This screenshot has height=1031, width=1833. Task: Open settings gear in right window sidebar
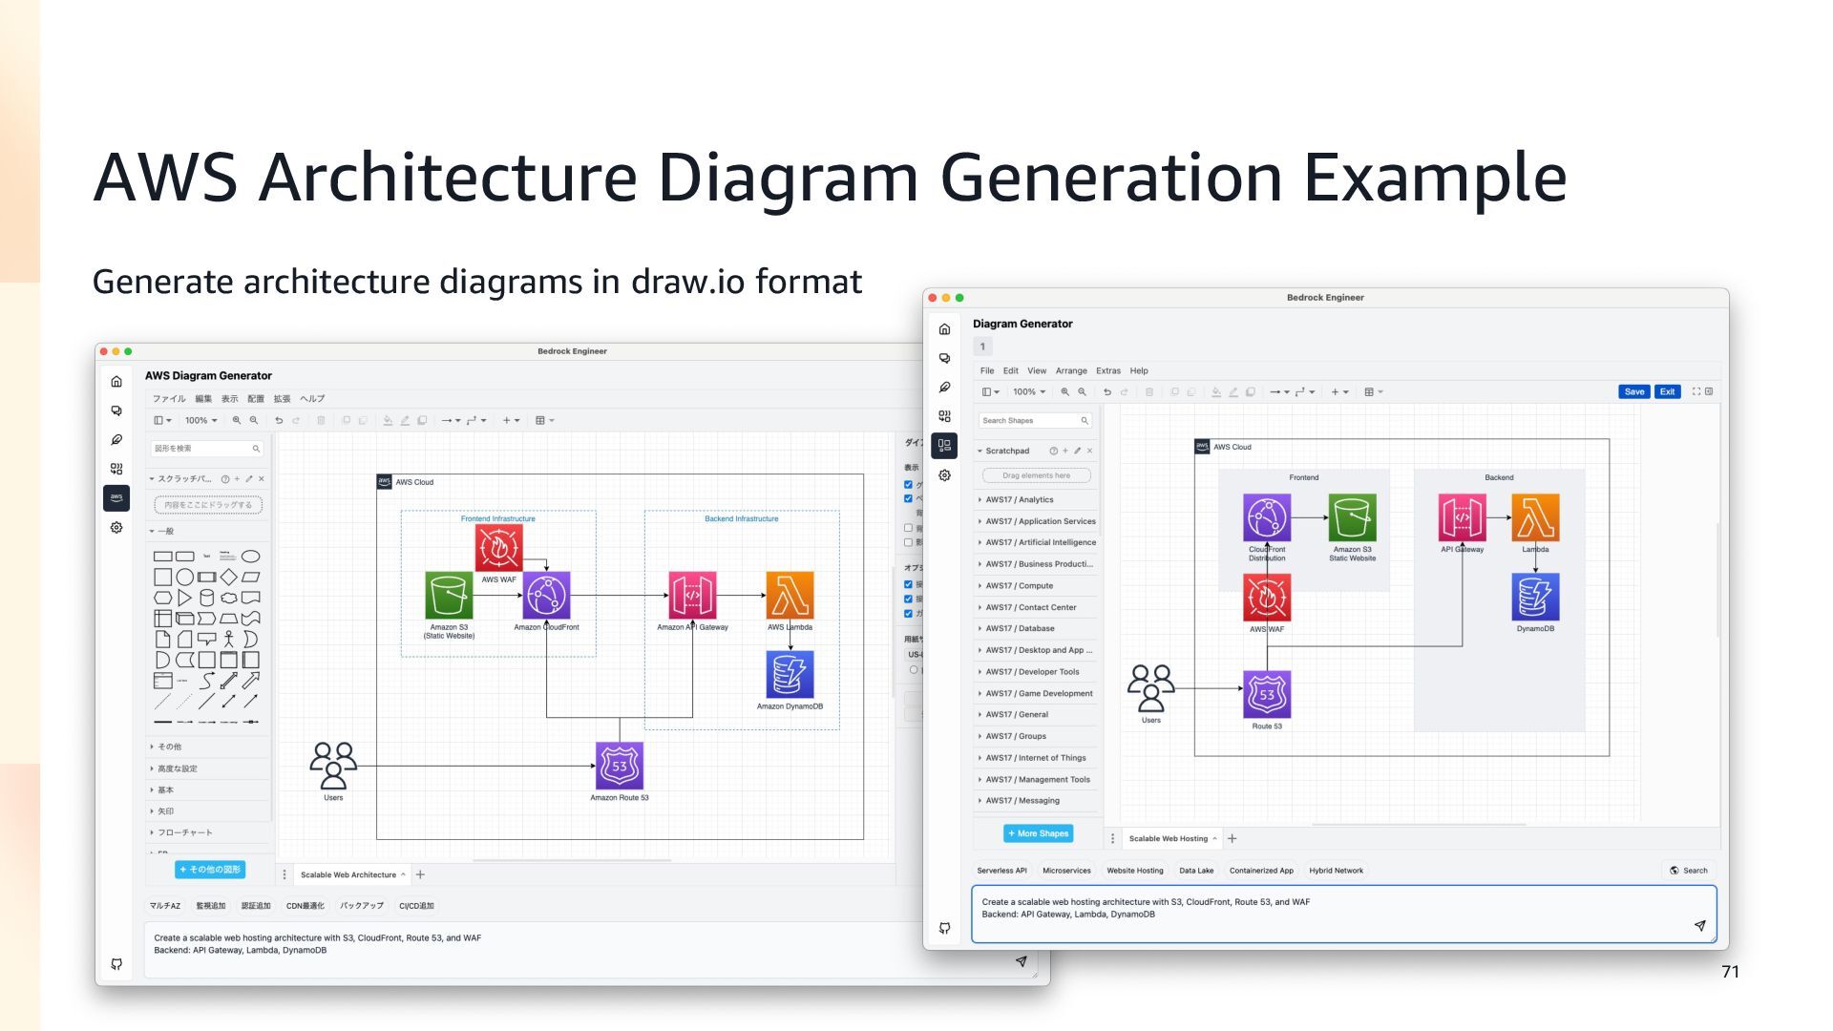click(x=944, y=475)
